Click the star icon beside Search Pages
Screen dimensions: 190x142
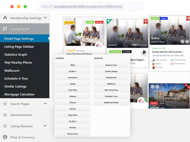5,104
